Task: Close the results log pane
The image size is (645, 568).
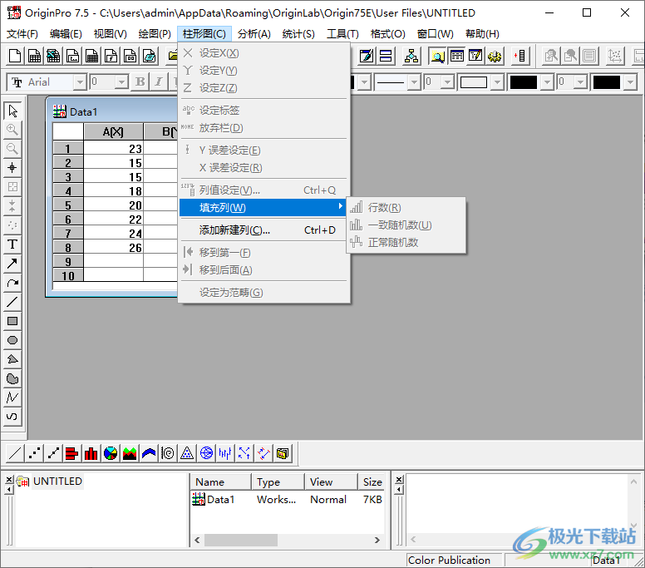Action: point(399,480)
